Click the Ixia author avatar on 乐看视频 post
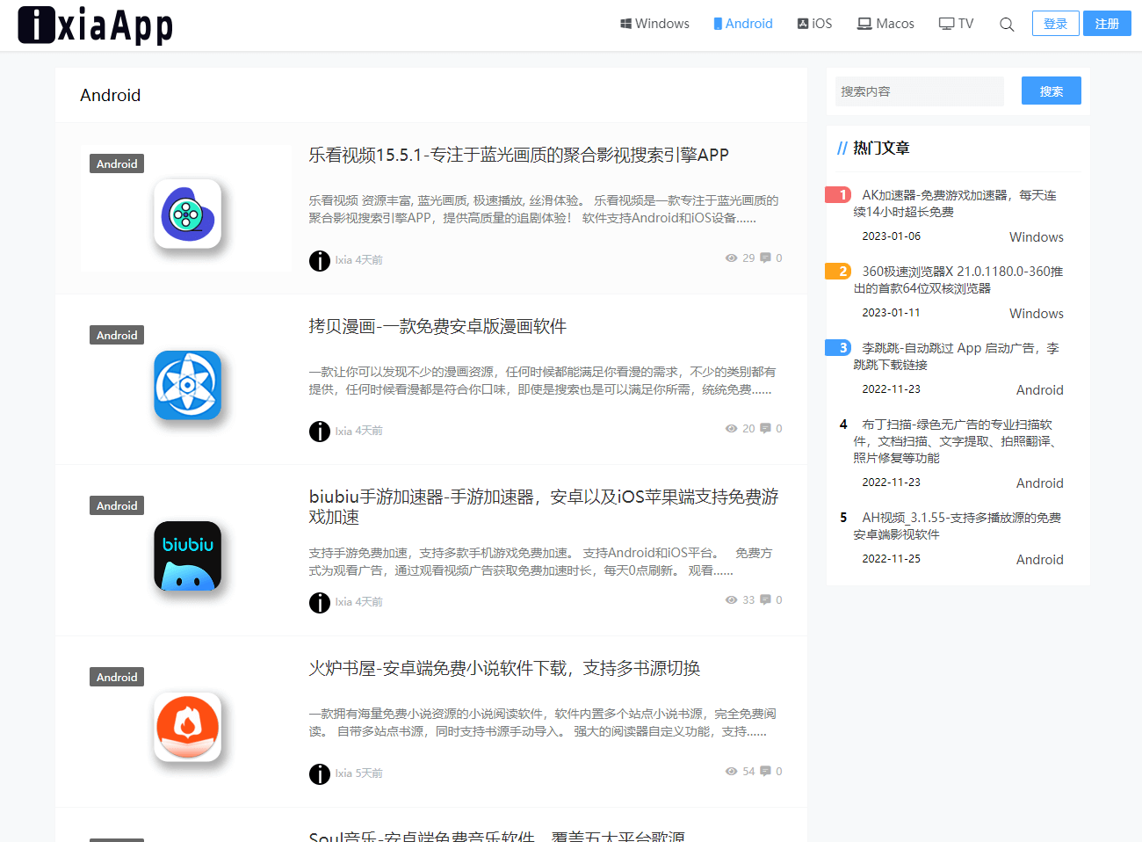This screenshot has width=1142, height=842. (x=320, y=260)
